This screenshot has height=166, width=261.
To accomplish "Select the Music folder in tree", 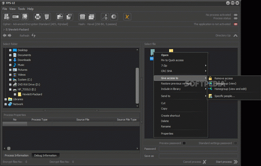I will coord(21,65).
